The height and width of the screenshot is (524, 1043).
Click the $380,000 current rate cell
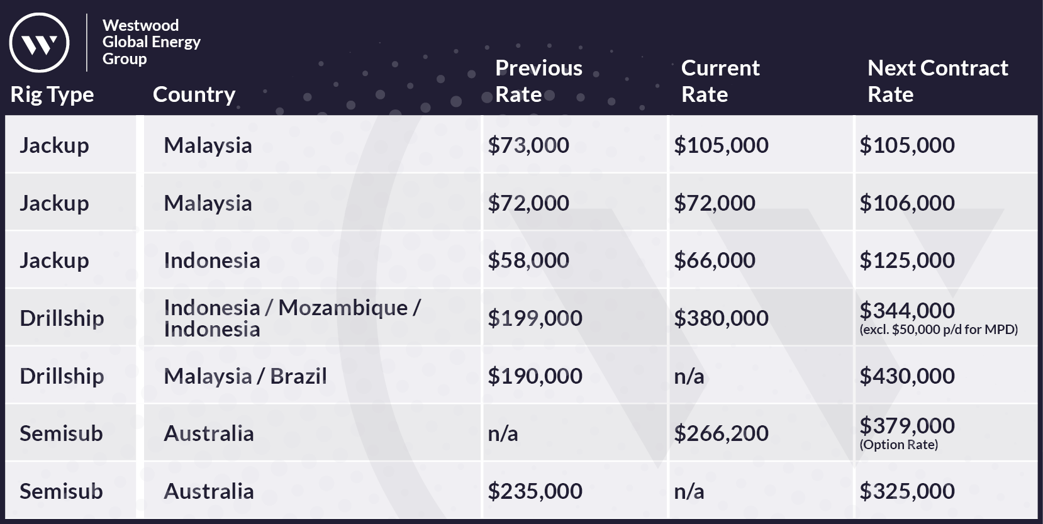721,318
